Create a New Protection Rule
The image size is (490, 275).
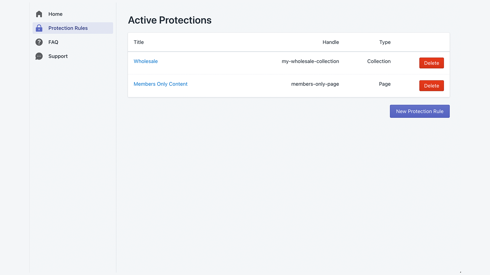(x=420, y=111)
